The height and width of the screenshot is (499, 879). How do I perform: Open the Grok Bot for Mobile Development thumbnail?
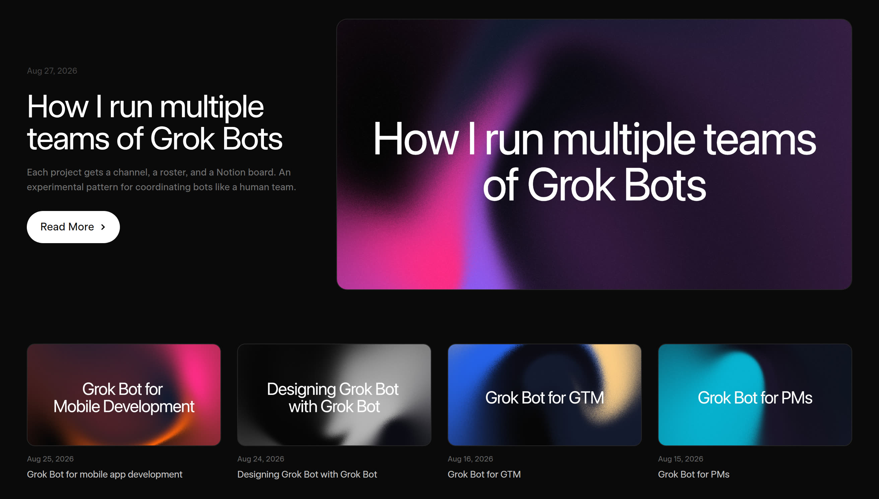124,395
